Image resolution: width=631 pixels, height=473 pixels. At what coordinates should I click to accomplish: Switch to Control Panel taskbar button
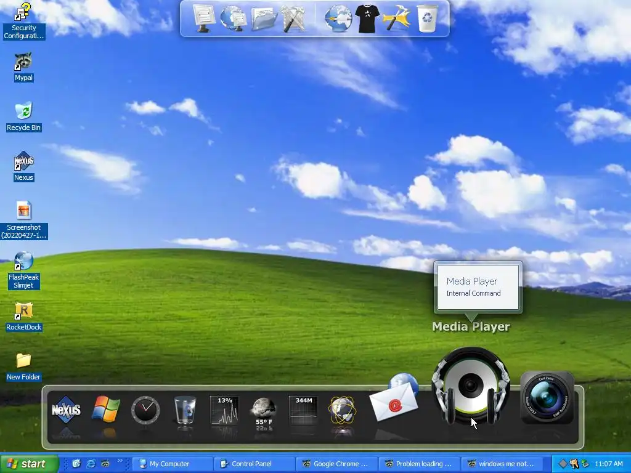coord(254,464)
